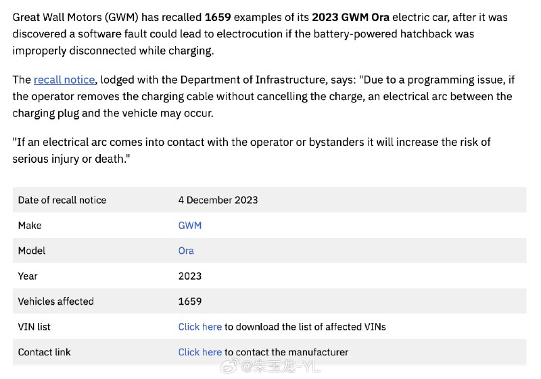The width and height of the screenshot is (541, 379).
Task: Select the '1659' table cell value
Action: tap(190, 301)
